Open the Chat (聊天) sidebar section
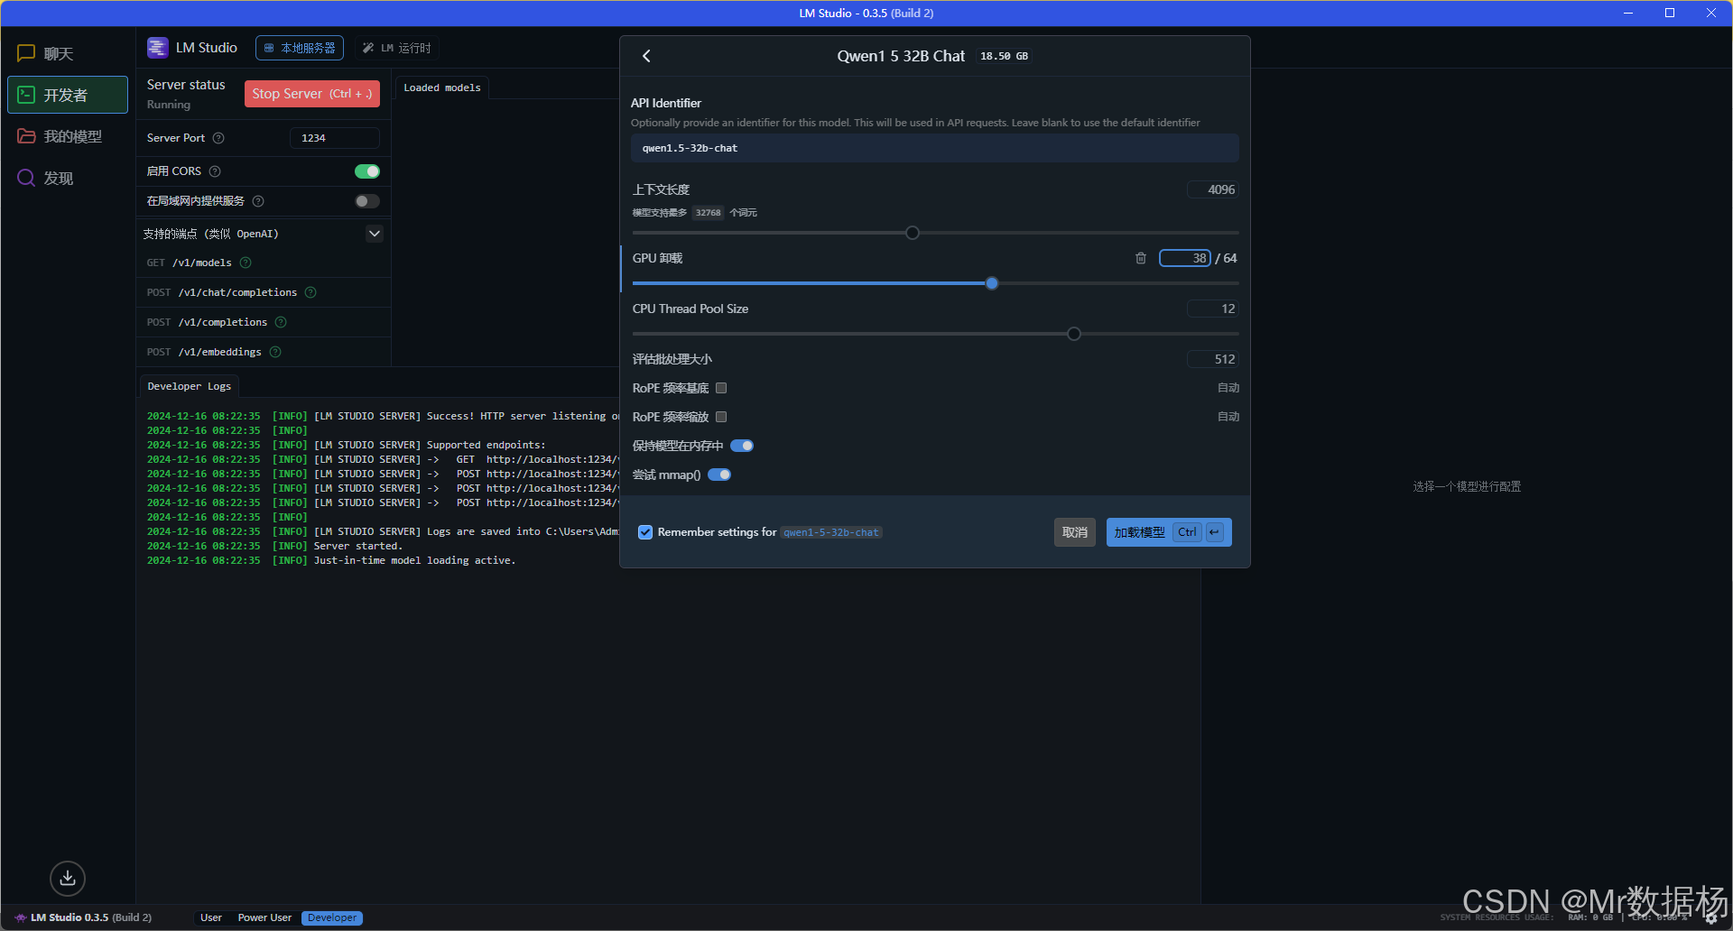The height and width of the screenshot is (931, 1733). [68, 53]
